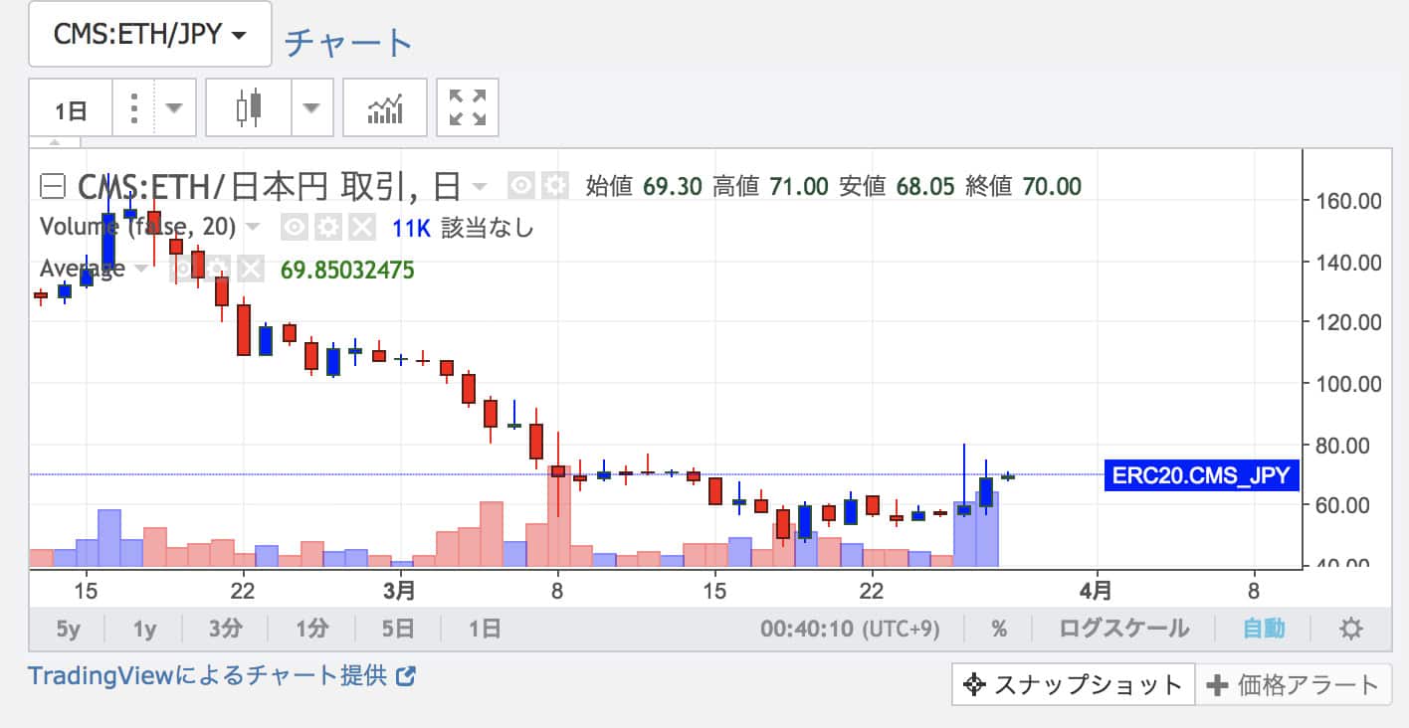Expand the chart style dropdown arrow
The width and height of the screenshot is (1409, 728).
tap(311, 108)
